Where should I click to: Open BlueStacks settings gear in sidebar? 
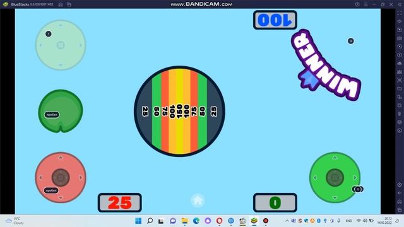(400, 185)
